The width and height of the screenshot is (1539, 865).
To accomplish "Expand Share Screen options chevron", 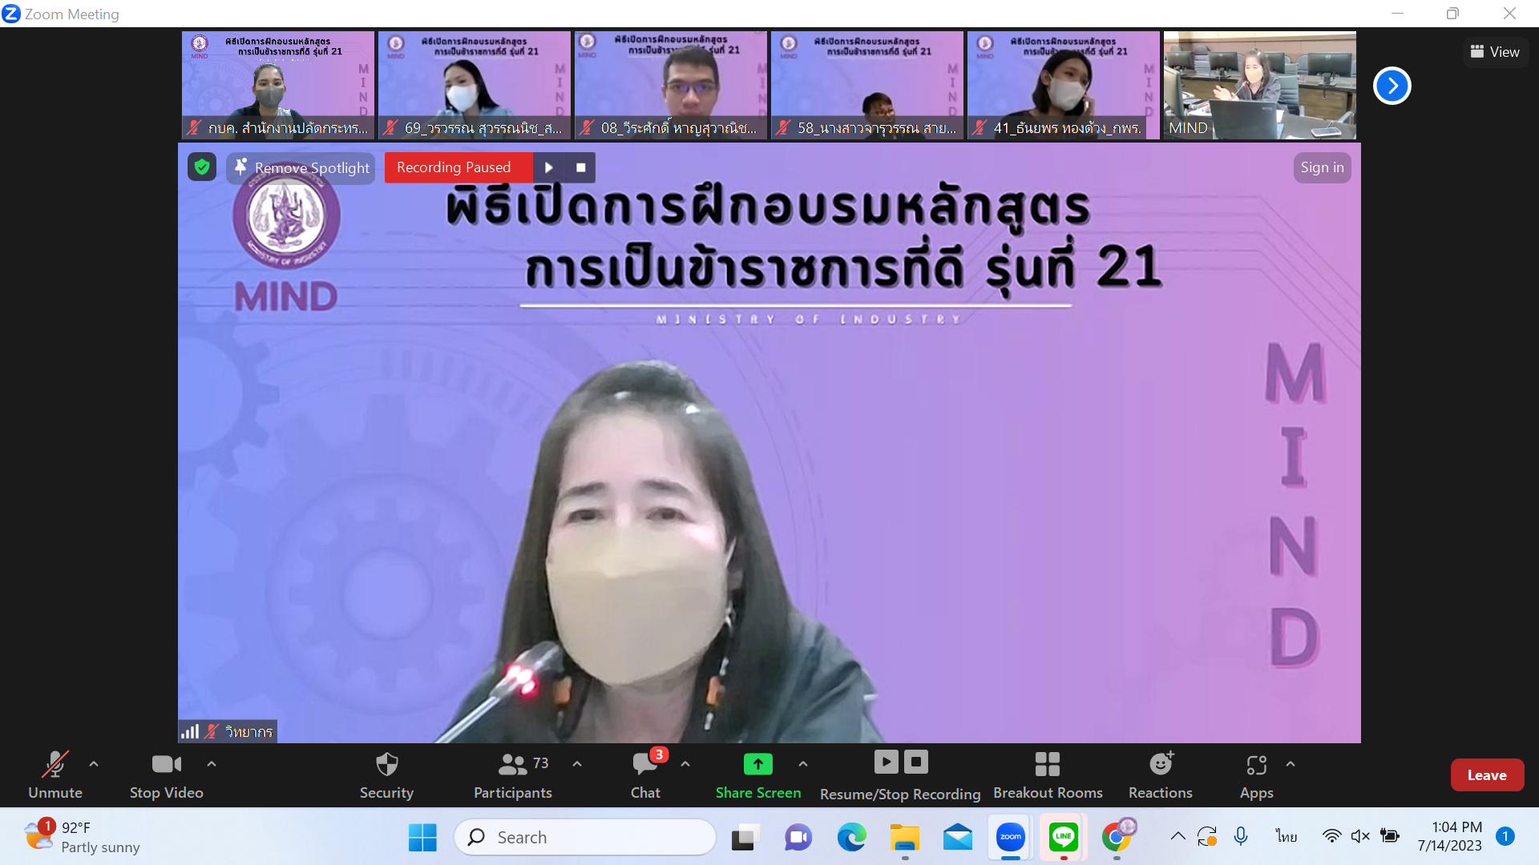I will click(803, 764).
